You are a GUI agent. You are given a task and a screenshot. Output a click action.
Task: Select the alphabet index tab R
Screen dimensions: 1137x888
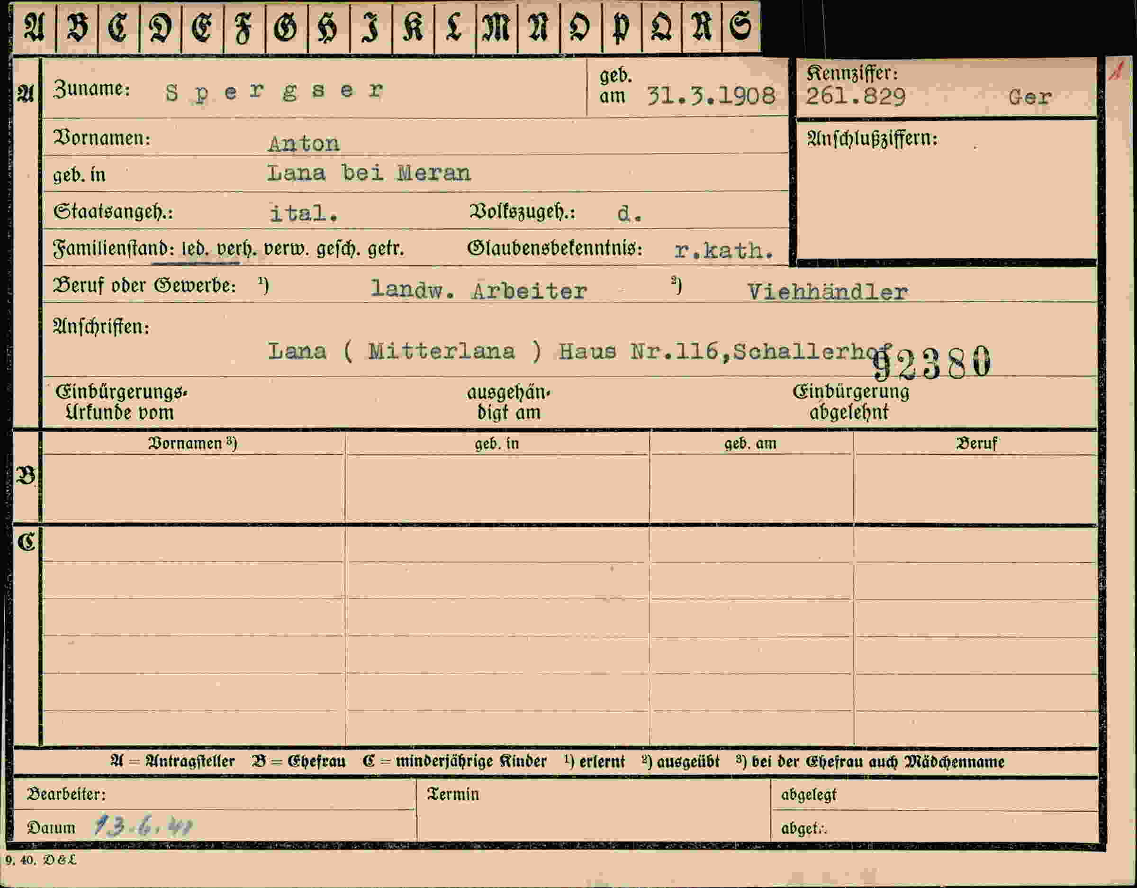pyautogui.click(x=702, y=27)
